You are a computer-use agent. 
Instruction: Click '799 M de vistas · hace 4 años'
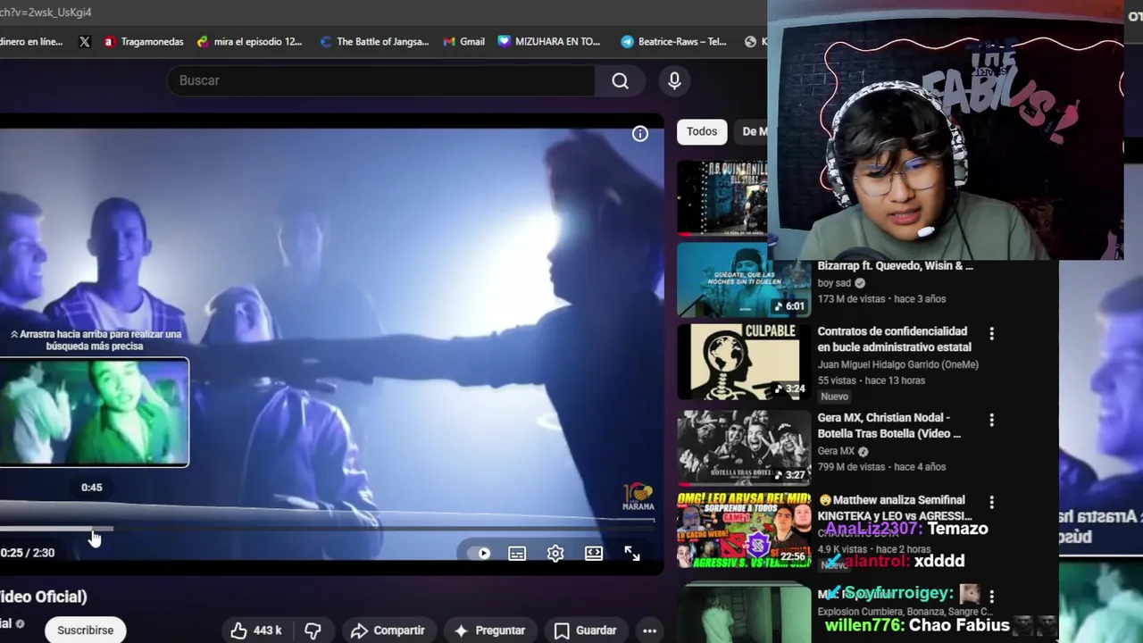click(881, 467)
